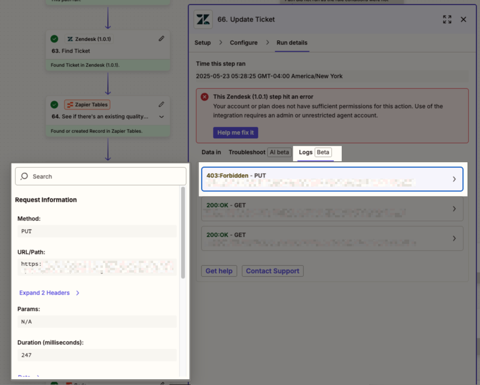
Task: Click the Request Information heading
Action: pos(46,200)
